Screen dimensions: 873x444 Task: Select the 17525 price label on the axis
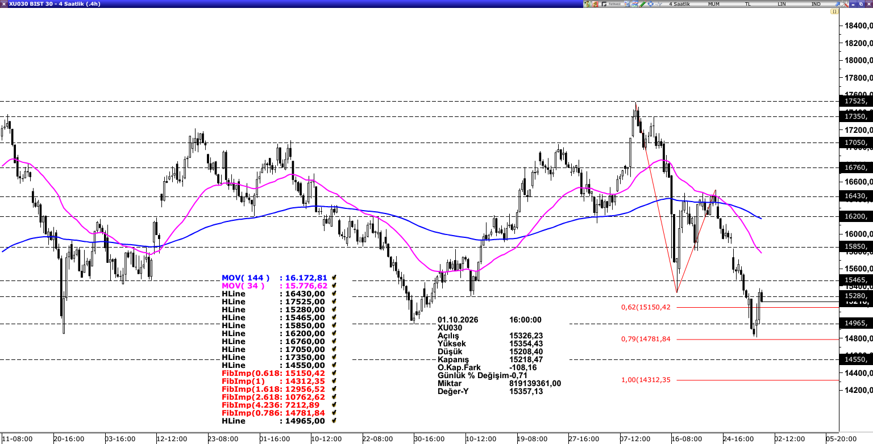point(856,101)
